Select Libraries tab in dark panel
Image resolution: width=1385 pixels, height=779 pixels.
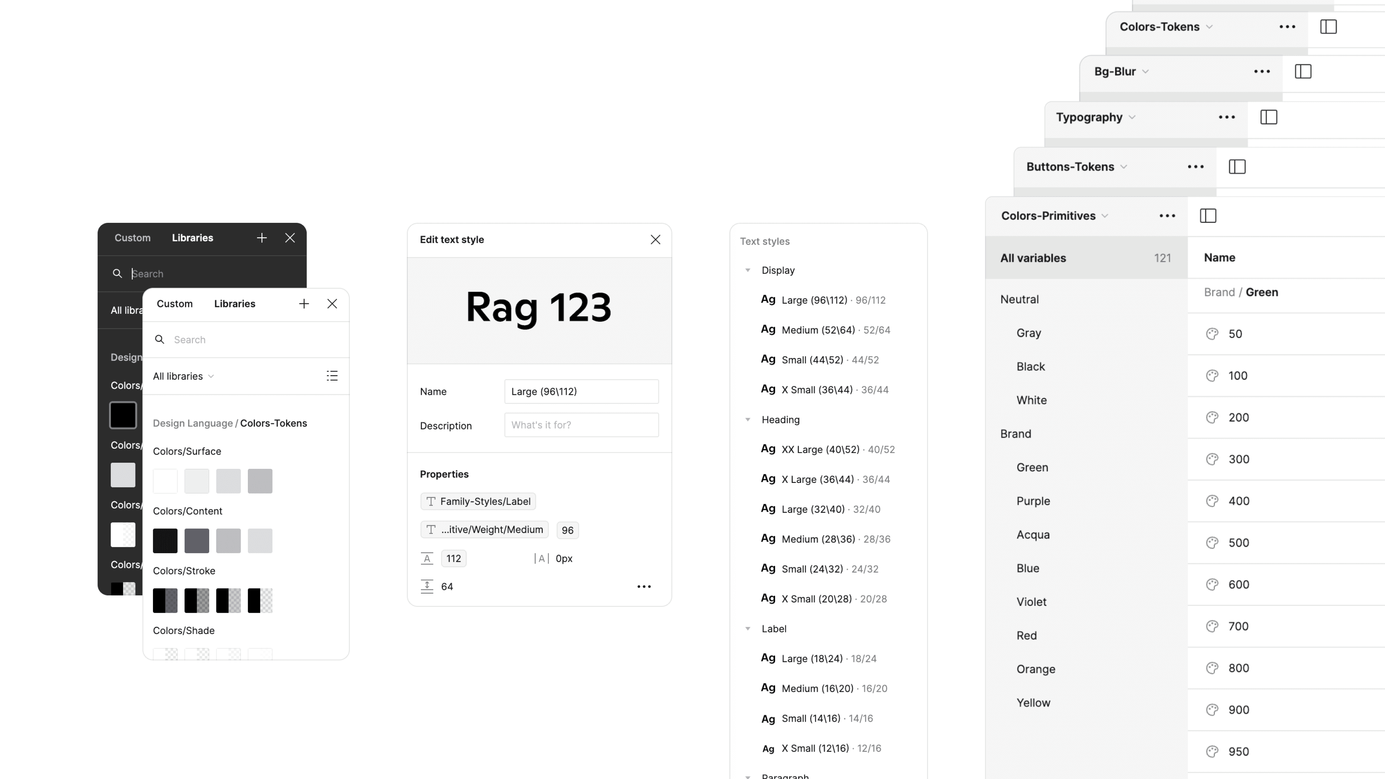193,238
